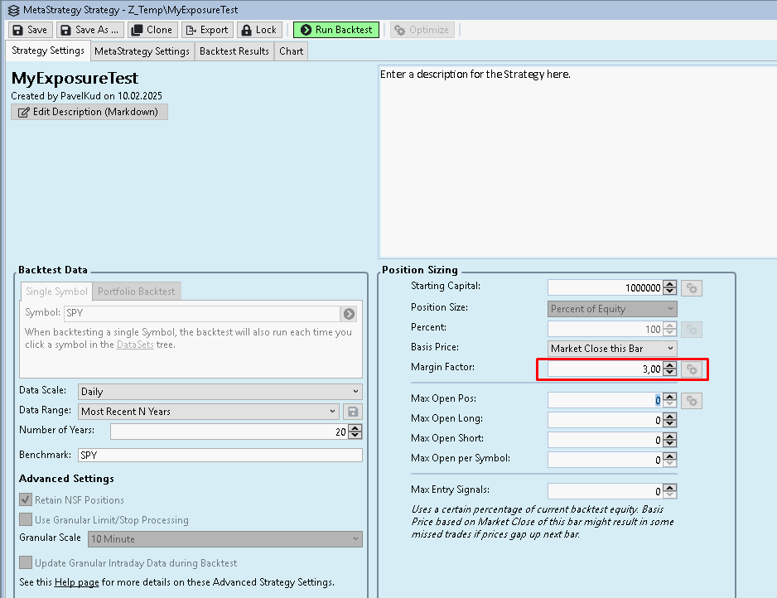This screenshot has width=777, height=598.
Task: Open the Help page link
Action: click(76, 582)
